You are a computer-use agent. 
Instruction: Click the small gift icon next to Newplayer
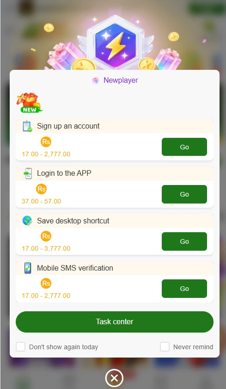coord(96,80)
